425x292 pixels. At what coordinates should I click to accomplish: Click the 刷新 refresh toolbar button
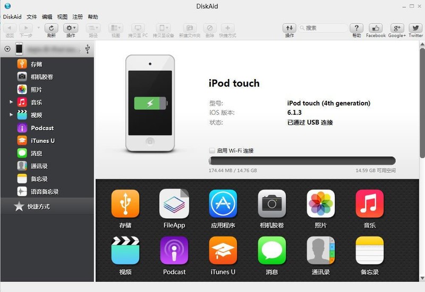(51, 28)
